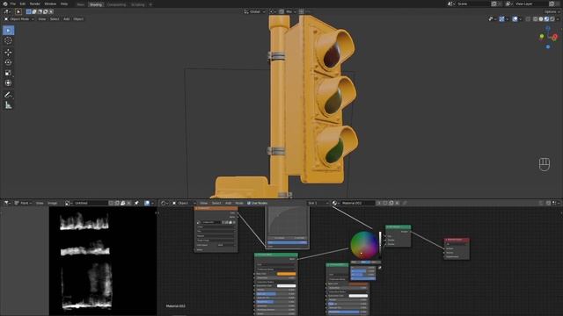Open the Render menu

pos(35,4)
